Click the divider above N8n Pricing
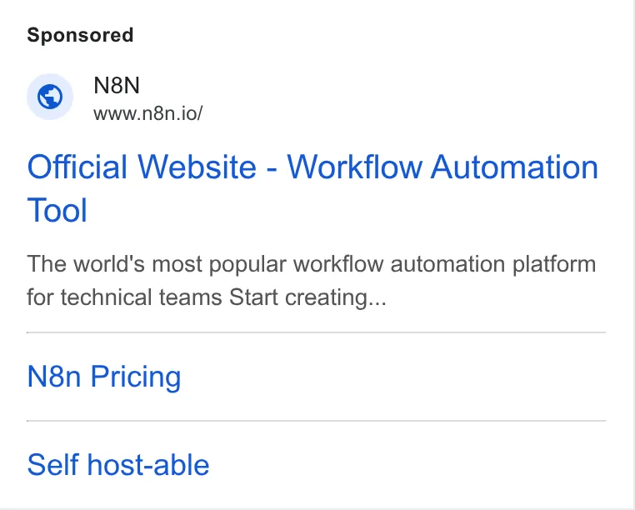The height and width of the screenshot is (510, 635). click(x=317, y=332)
